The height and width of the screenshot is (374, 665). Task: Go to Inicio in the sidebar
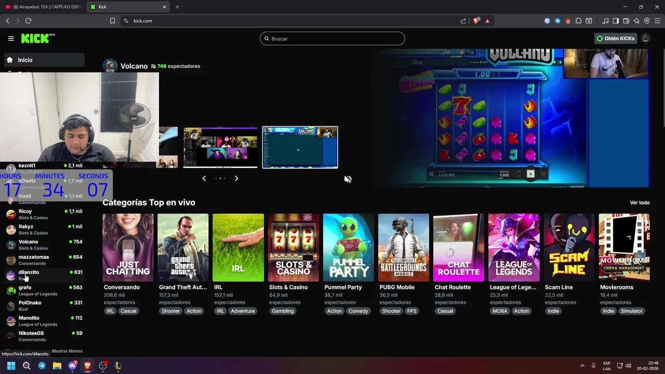point(44,60)
